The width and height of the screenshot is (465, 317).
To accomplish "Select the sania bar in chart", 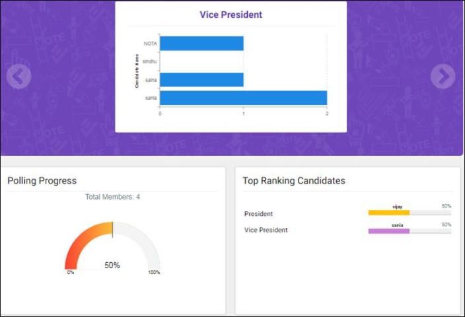I will coord(243,98).
